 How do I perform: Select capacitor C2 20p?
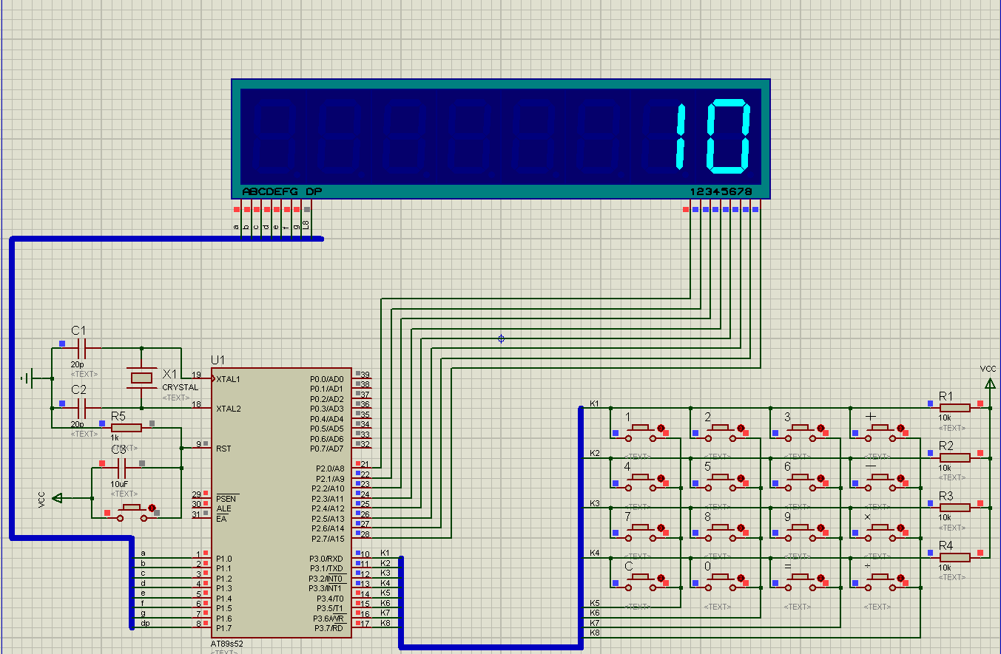(x=82, y=407)
